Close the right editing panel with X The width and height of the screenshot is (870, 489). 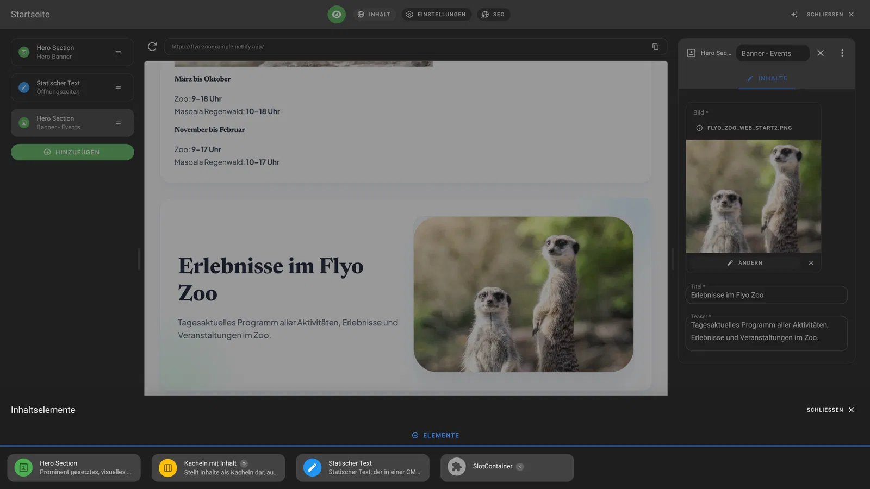point(821,53)
